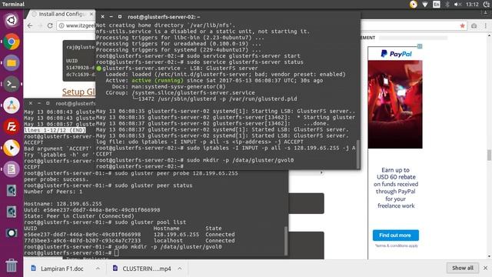Click the glusterfs-server-02 terminal title bar
This screenshot has width=492, height=277.
228,17
